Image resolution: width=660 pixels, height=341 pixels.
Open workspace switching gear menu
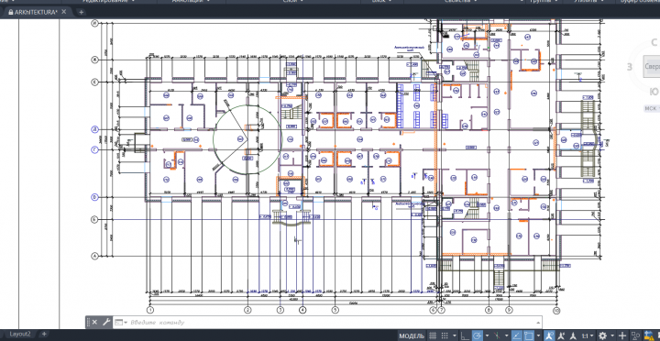[x=603, y=335]
